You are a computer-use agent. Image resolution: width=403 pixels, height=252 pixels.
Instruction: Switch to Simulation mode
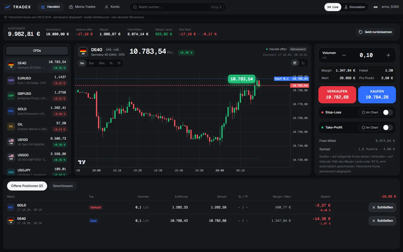pos(355,7)
